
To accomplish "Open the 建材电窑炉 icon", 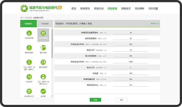I will 43,62.
